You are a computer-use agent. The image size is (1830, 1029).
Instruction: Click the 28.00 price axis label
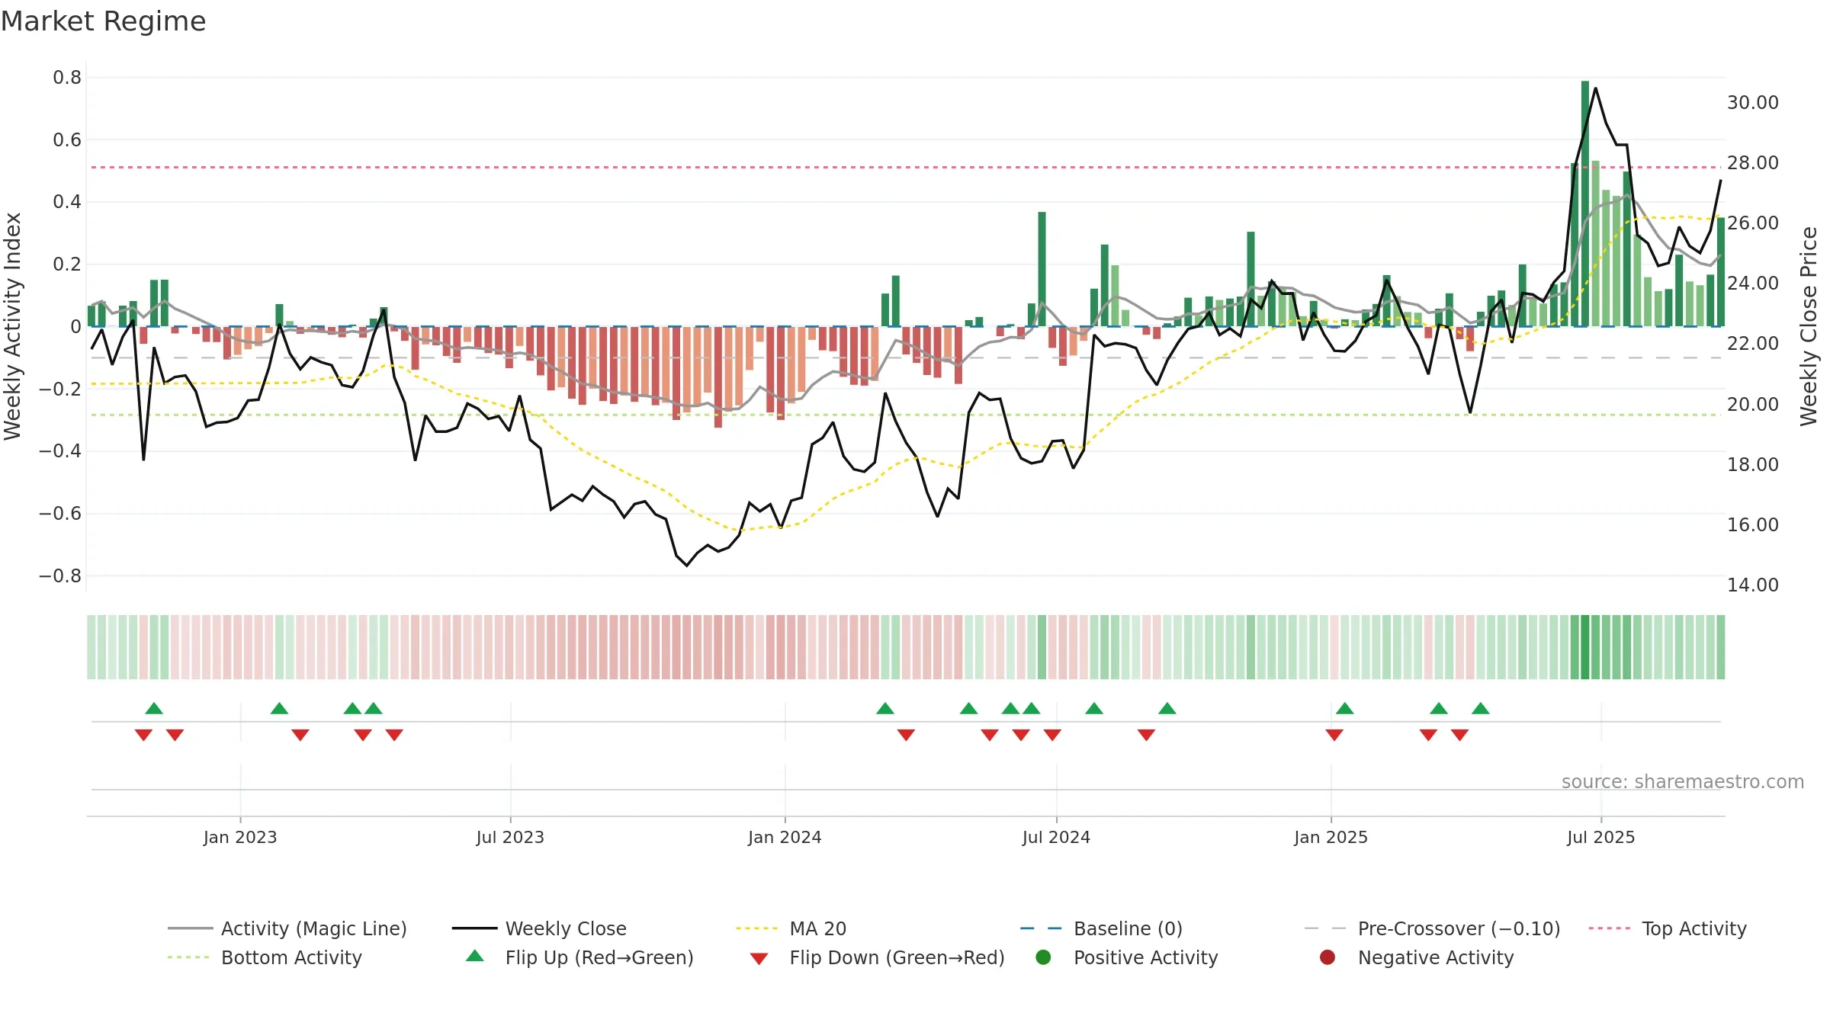point(1753,162)
